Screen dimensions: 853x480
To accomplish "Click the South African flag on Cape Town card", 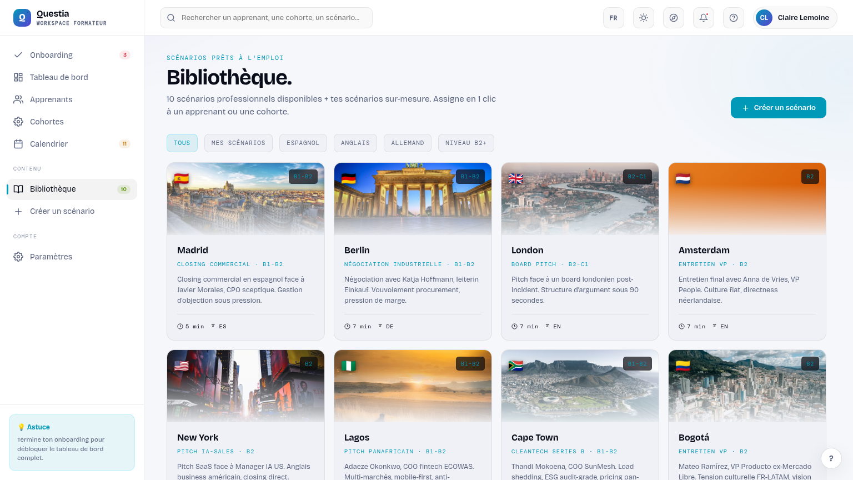I will [516, 366].
